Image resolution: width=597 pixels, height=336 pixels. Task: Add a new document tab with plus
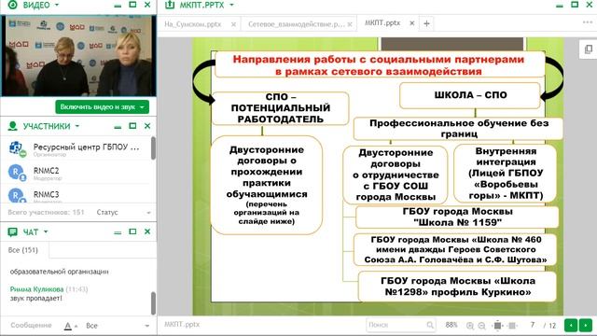tap(426, 23)
